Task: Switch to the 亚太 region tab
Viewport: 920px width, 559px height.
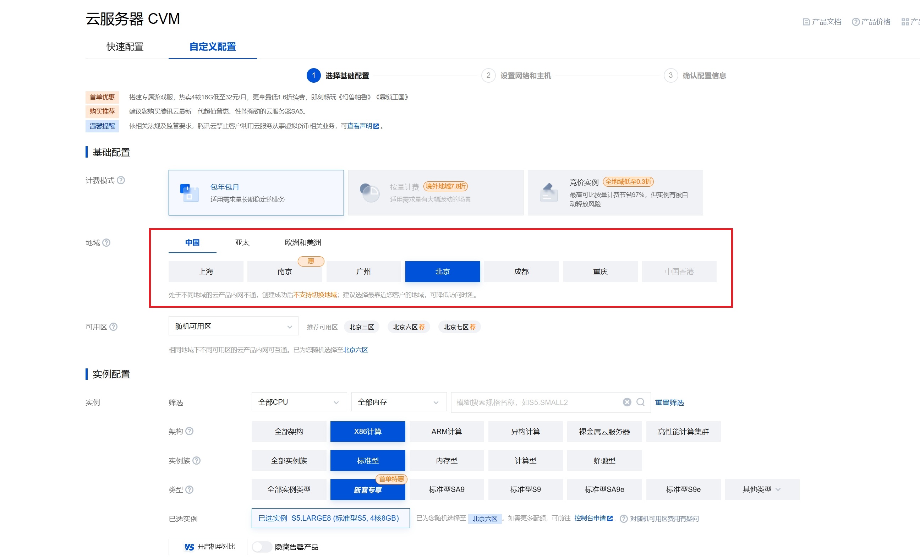Action: tap(242, 243)
